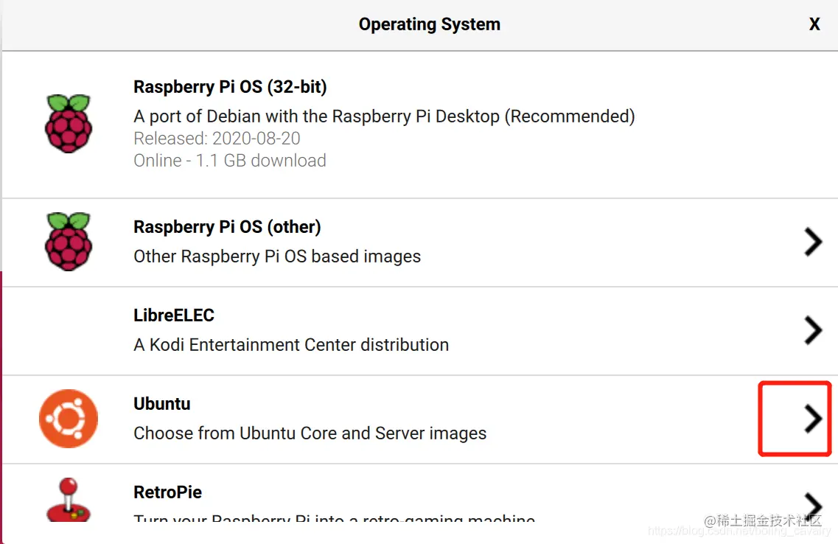This screenshot has height=544, width=838.
Task: Click 'A Kodi Entertainment Center distribution' text
Action: [x=291, y=345]
